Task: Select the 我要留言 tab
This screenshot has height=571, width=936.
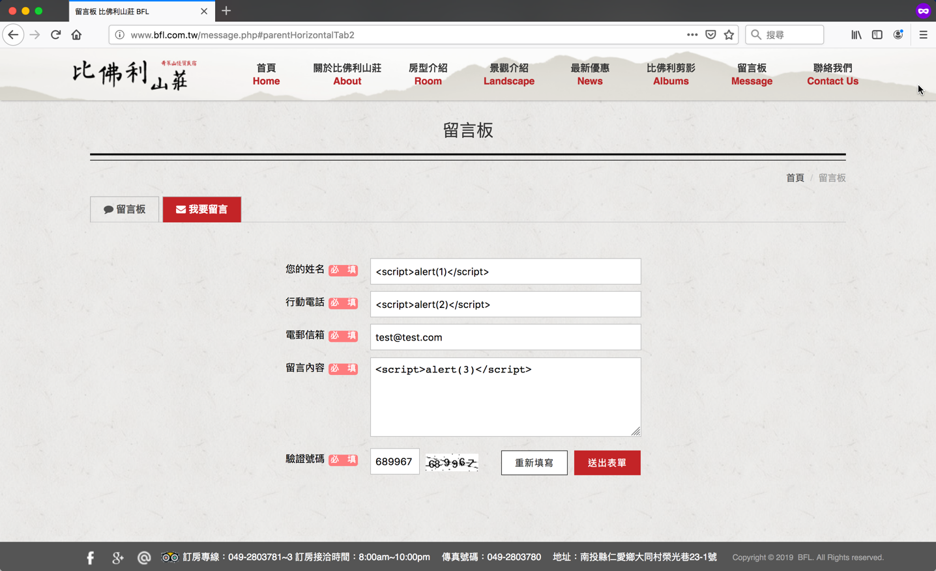Action: click(x=202, y=209)
